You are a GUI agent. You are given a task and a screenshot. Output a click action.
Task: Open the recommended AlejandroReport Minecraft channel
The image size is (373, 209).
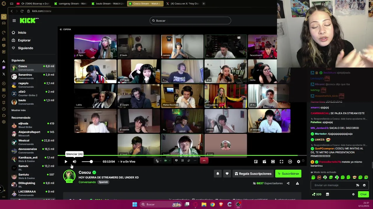(x=33, y=134)
